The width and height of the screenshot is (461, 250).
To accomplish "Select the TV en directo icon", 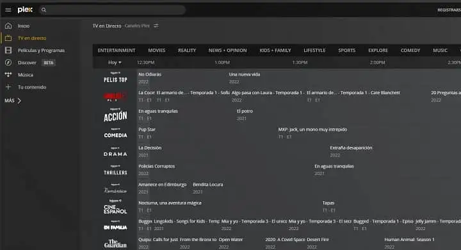I will [x=8, y=38].
